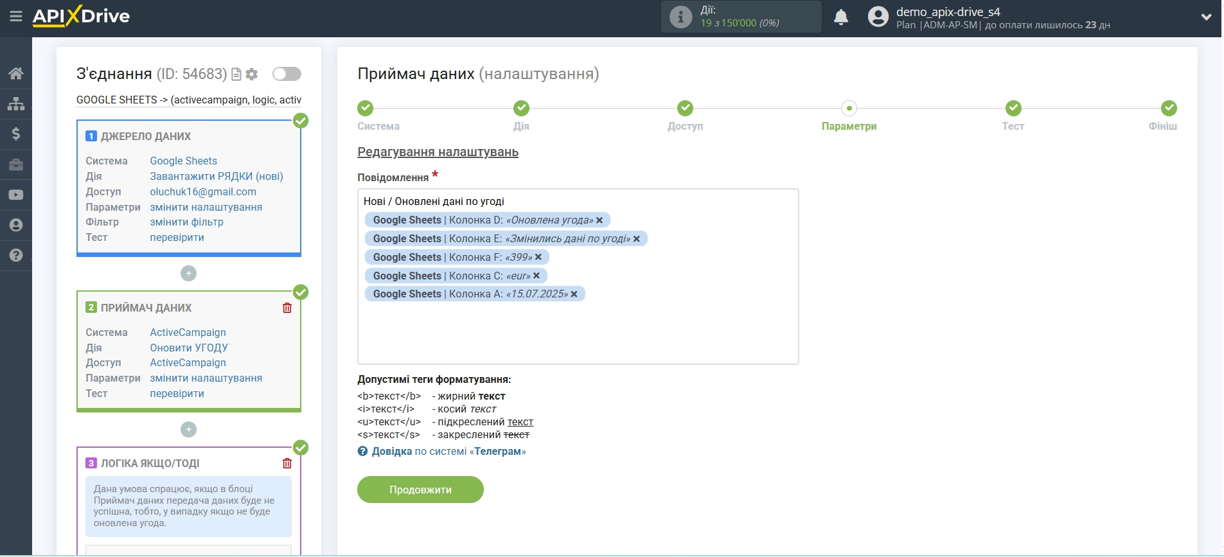Open receiver Система ActiveCampaign link
This screenshot has height=557, width=1224.
(188, 332)
